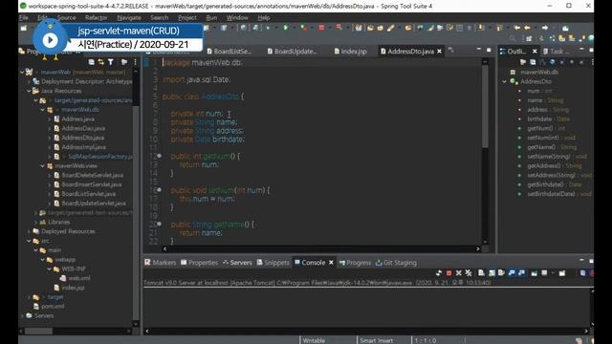The image size is (612, 344).
Task: Open the Window menu
Action: coord(237,17)
